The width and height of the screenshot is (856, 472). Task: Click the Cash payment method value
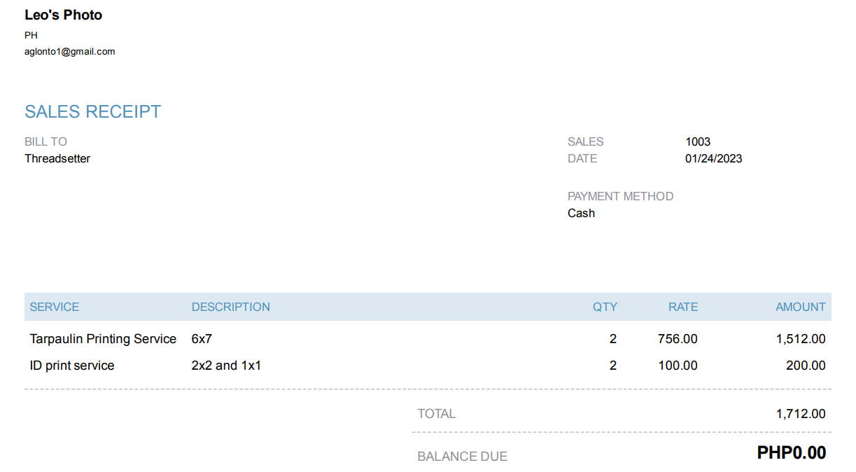[581, 213]
